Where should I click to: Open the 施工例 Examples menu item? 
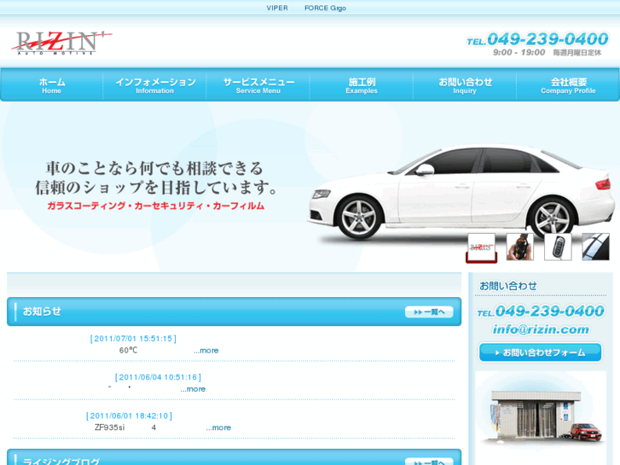[x=362, y=85]
